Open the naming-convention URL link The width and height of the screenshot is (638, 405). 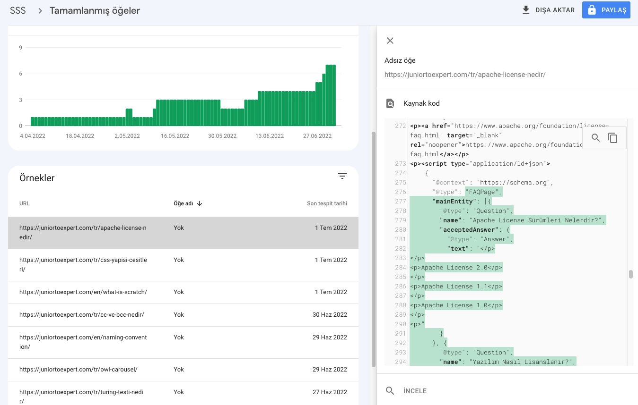[83, 342]
